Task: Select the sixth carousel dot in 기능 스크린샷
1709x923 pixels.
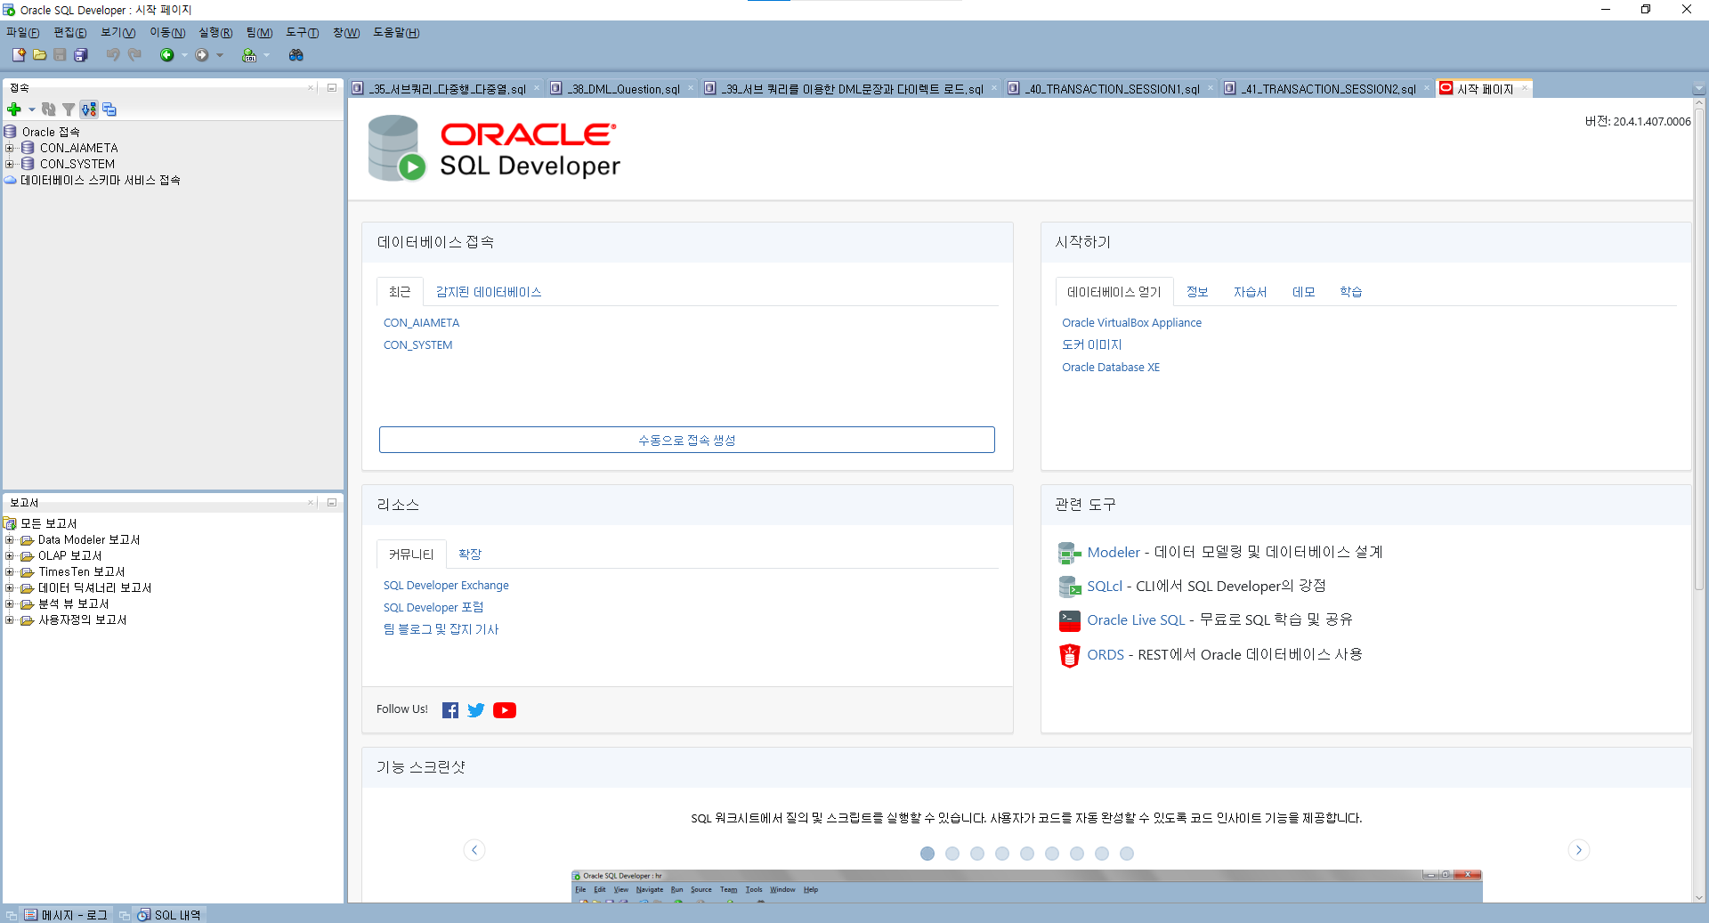Action: (1052, 854)
